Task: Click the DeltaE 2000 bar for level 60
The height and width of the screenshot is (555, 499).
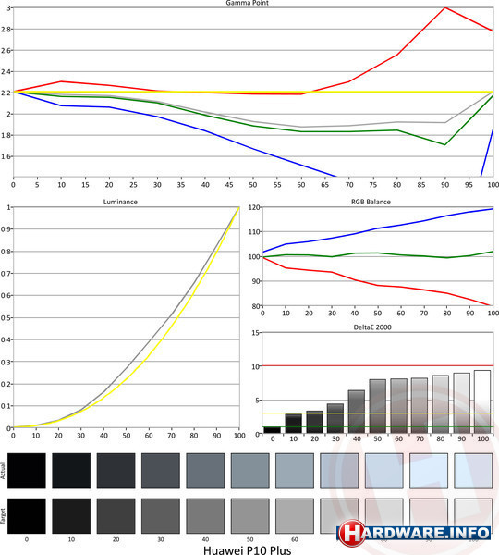Action: pos(398,406)
